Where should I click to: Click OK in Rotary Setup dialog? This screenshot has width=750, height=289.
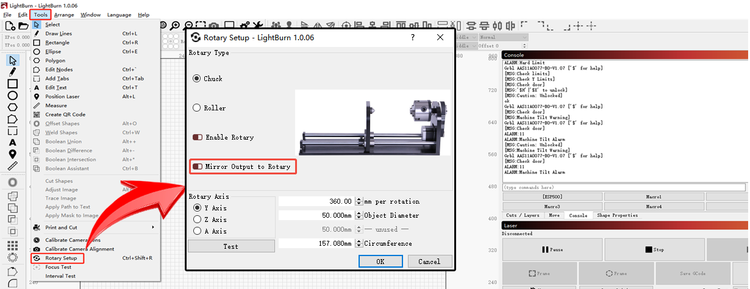click(380, 261)
